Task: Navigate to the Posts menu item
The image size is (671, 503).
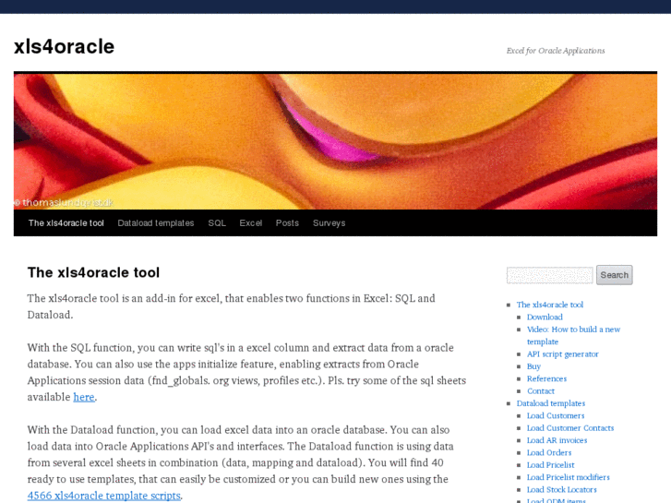Action: click(287, 223)
